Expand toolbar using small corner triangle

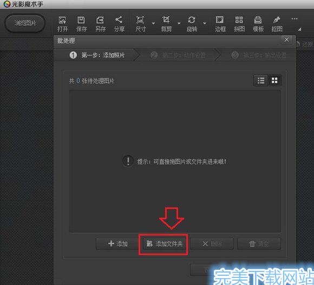pyautogui.click(x=299, y=29)
